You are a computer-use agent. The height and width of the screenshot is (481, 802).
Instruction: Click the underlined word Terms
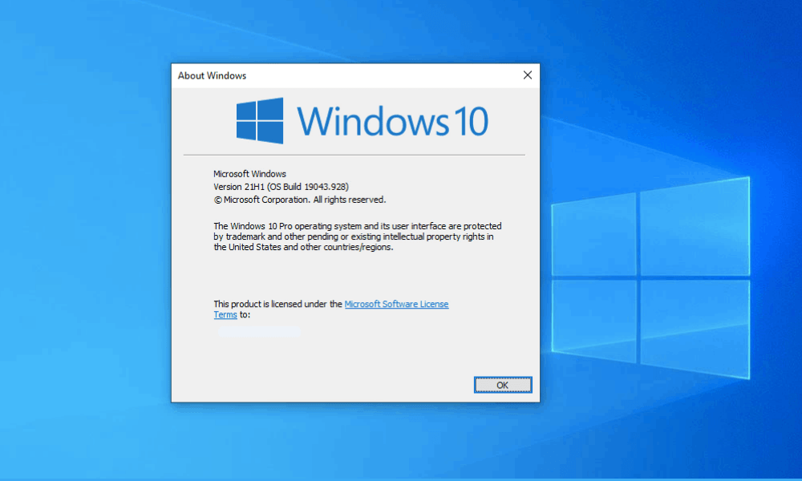[x=225, y=315]
